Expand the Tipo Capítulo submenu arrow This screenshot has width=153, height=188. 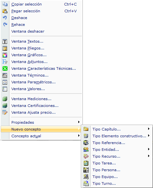149,129
